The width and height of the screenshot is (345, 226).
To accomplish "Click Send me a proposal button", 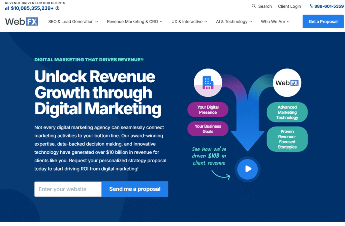I will click(x=135, y=189).
